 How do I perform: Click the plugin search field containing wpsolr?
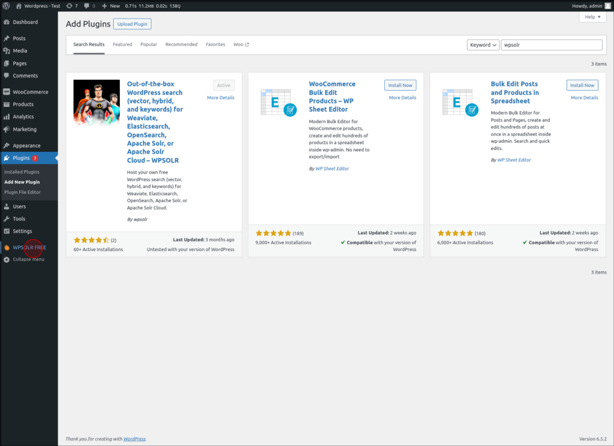coord(552,45)
